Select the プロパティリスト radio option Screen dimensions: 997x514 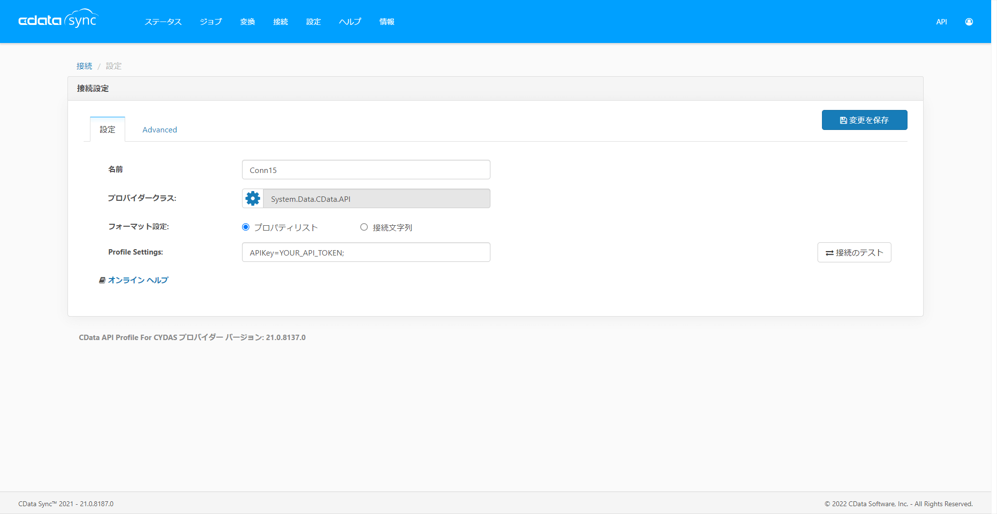click(245, 227)
